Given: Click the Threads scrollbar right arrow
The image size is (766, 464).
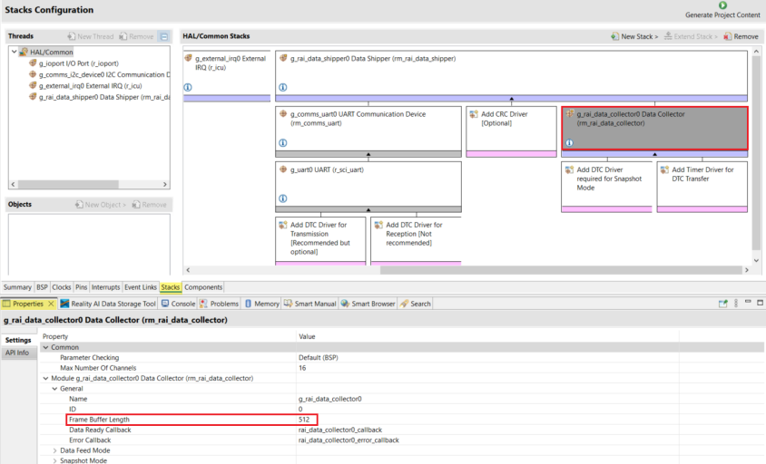Looking at the screenshot, I should point(165,185).
